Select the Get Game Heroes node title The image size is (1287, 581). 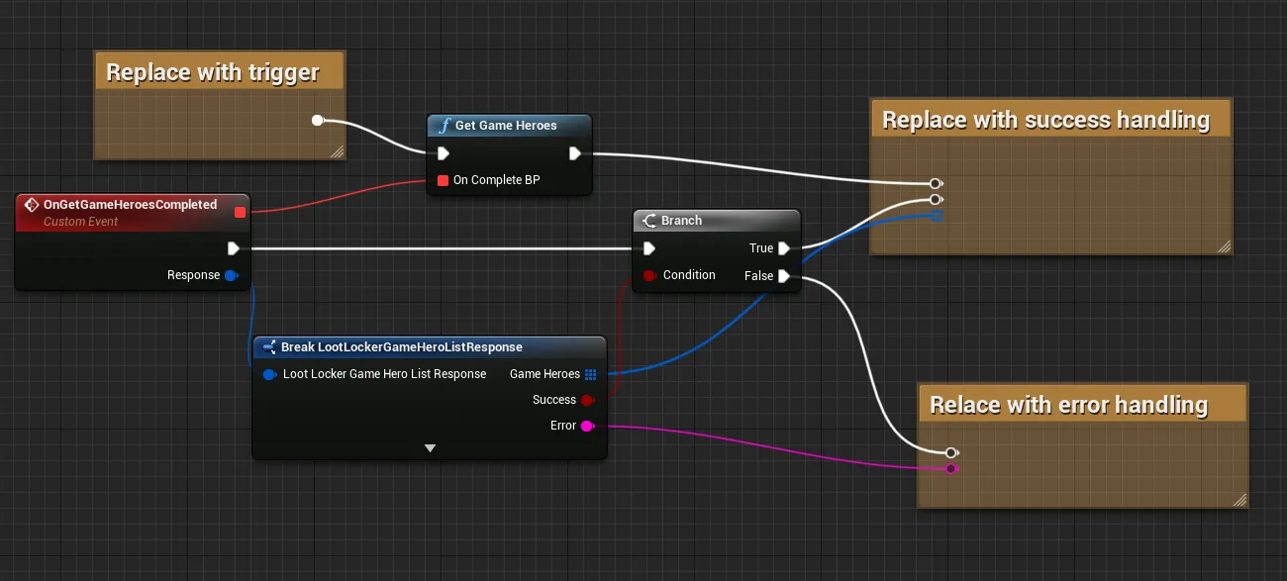pos(506,126)
